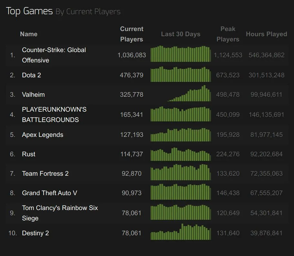The height and width of the screenshot is (256, 294).
Task: Open the Dota 2 game link
Action: tap(31, 75)
